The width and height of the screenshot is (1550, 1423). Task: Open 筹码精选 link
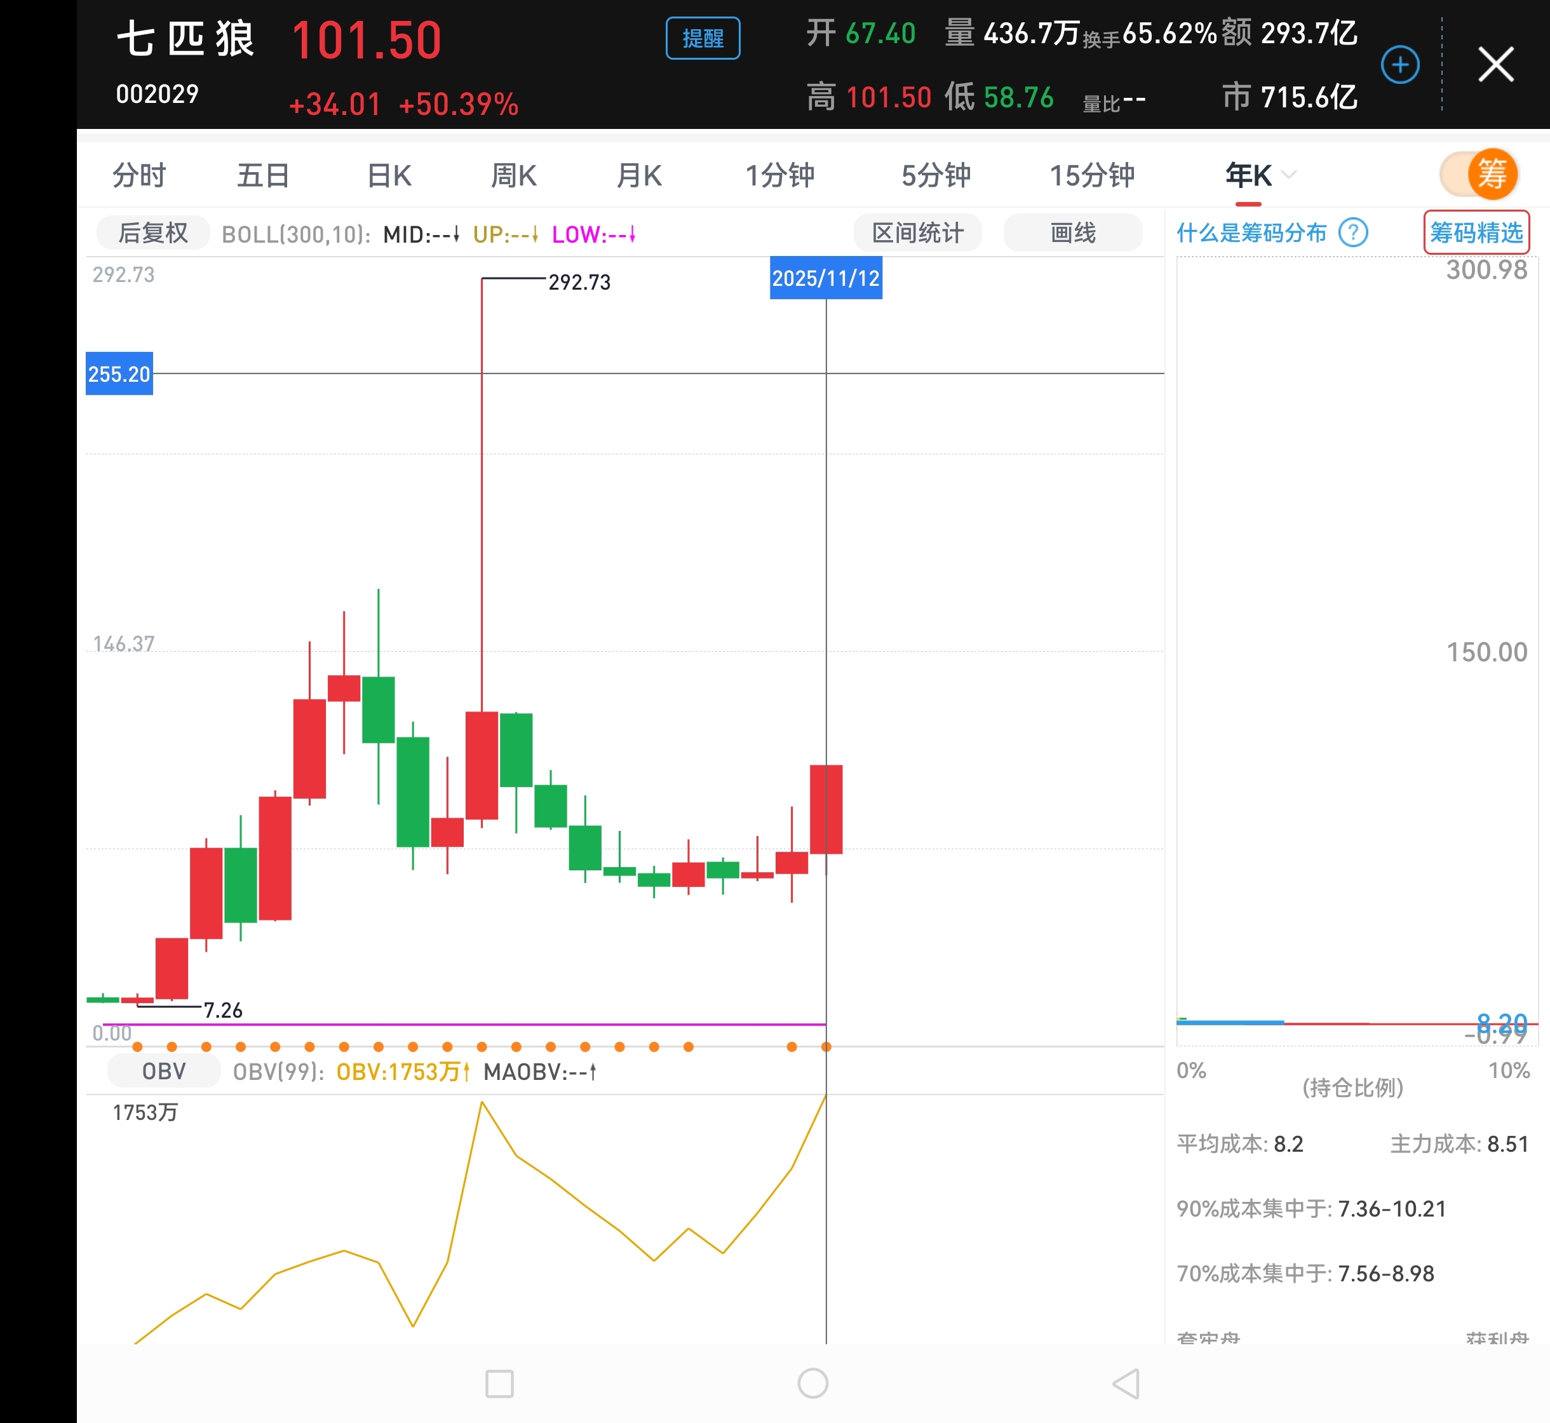1476,232
